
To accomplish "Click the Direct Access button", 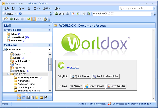I will coord(95,86).
